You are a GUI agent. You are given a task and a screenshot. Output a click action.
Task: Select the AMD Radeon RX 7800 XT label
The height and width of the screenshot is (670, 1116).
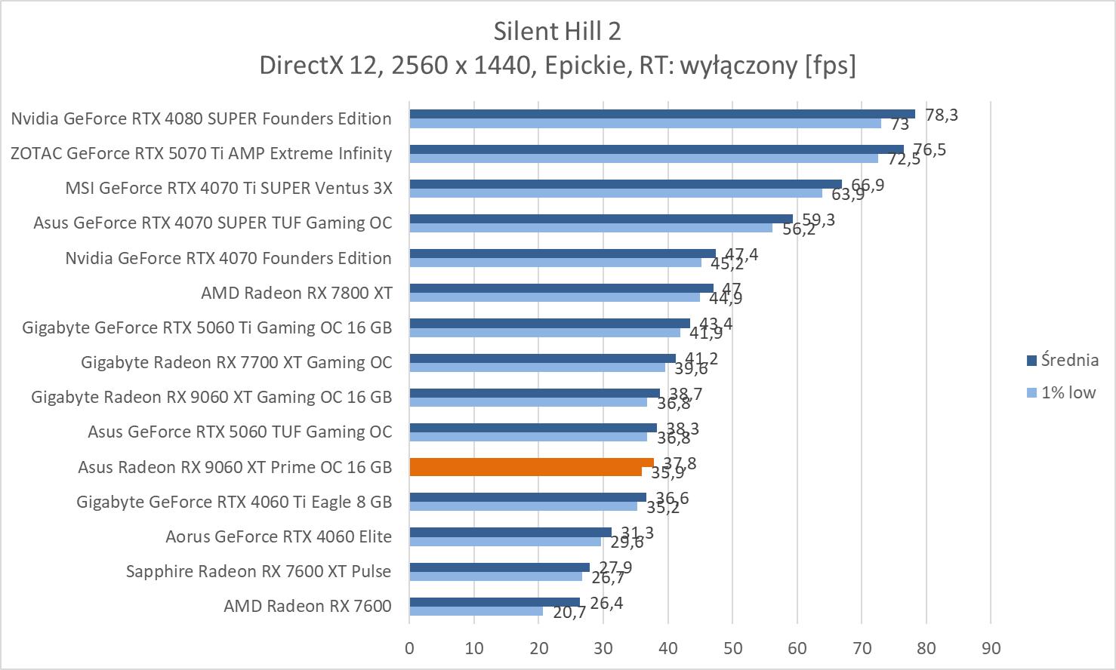296,293
